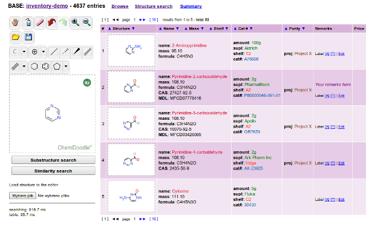Screen dimensions: 369x227
Task: Undo with the red arrow icon
Action: coord(51,22)
